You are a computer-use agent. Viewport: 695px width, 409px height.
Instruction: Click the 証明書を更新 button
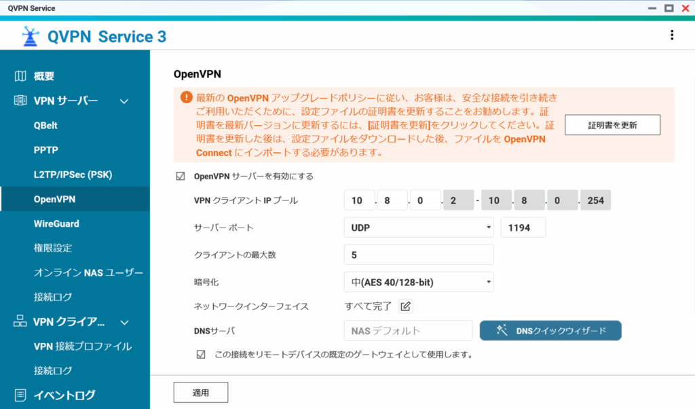point(612,125)
